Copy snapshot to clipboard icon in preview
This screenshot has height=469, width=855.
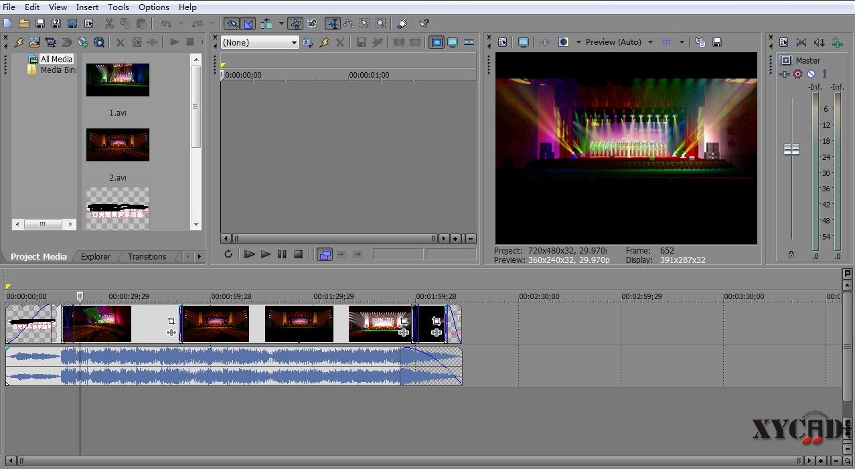click(700, 41)
